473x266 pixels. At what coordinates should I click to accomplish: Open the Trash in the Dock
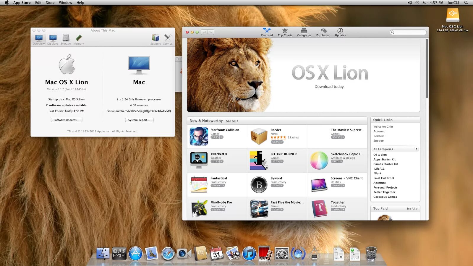click(x=371, y=254)
